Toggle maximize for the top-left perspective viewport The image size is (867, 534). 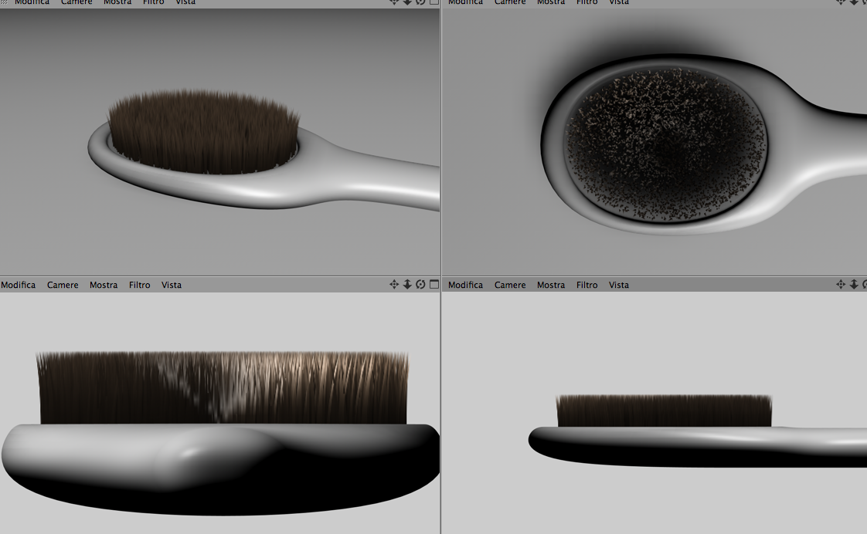pos(434,2)
